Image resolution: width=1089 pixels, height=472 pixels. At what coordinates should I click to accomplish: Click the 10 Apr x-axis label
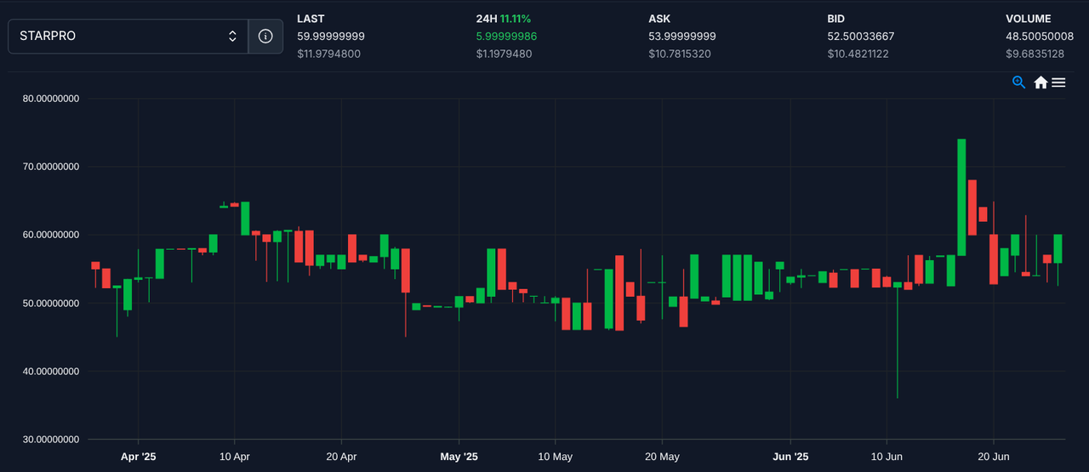(x=235, y=457)
